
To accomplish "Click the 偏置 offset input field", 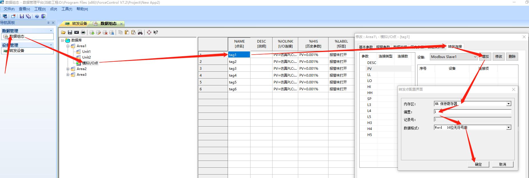I will coord(472,112).
